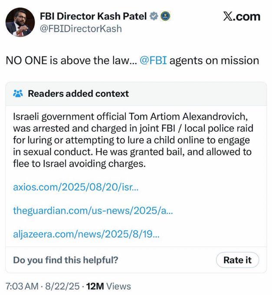Open the X.com logo
272x295 pixels.
coord(242,16)
